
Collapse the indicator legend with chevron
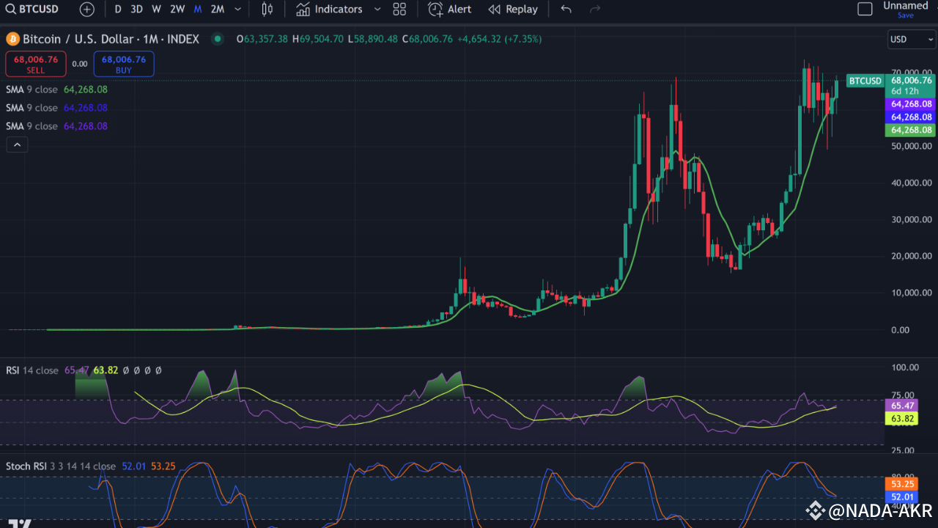coord(17,145)
